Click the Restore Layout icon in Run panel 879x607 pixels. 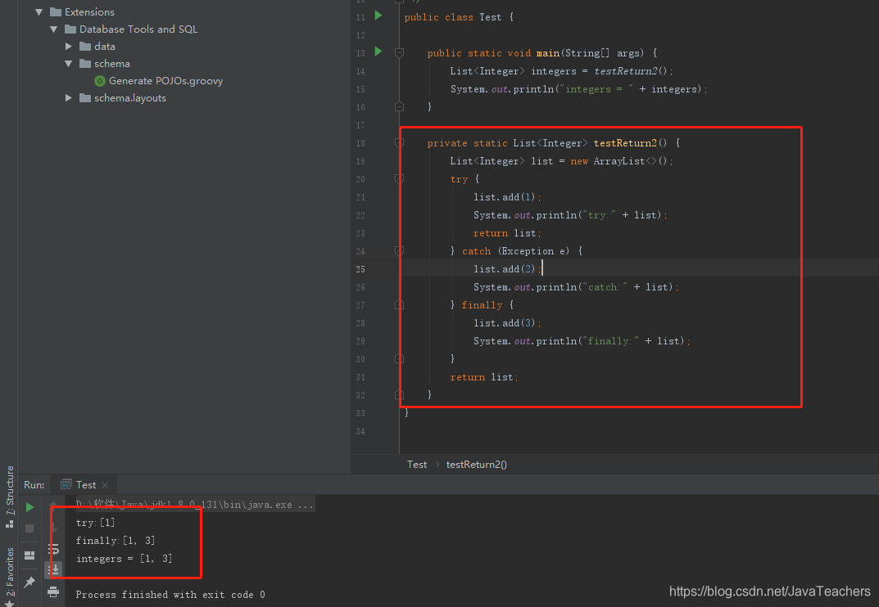[29, 555]
